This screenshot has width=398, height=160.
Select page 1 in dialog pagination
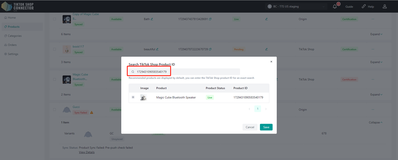click(257, 109)
